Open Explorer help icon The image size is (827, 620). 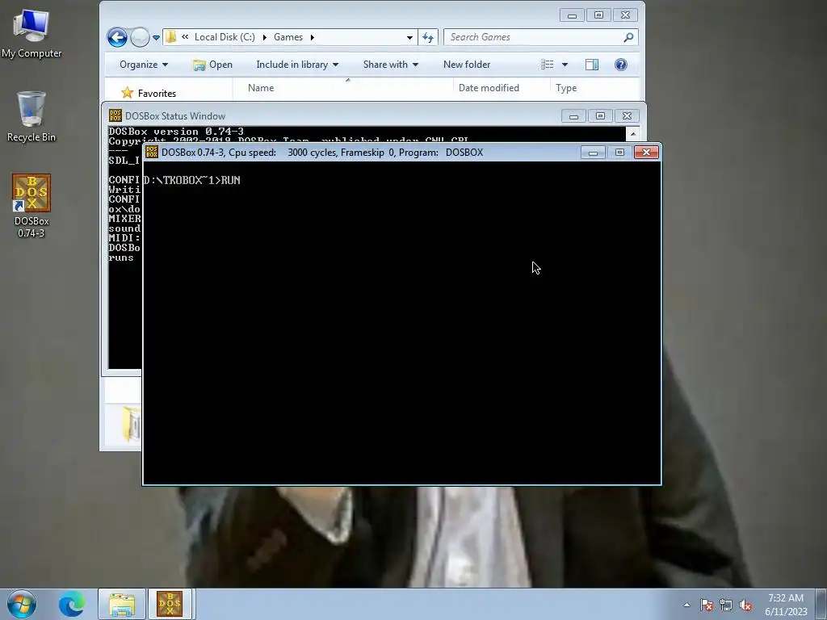point(621,65)
